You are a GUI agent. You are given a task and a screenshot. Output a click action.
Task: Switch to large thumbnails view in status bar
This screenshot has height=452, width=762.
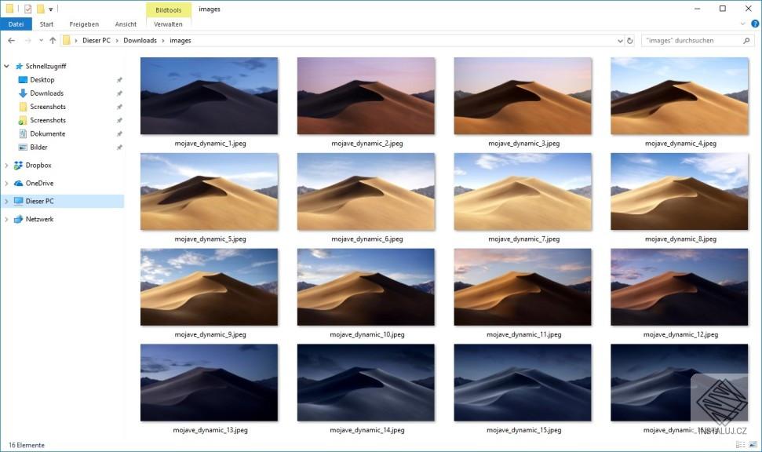751,444
